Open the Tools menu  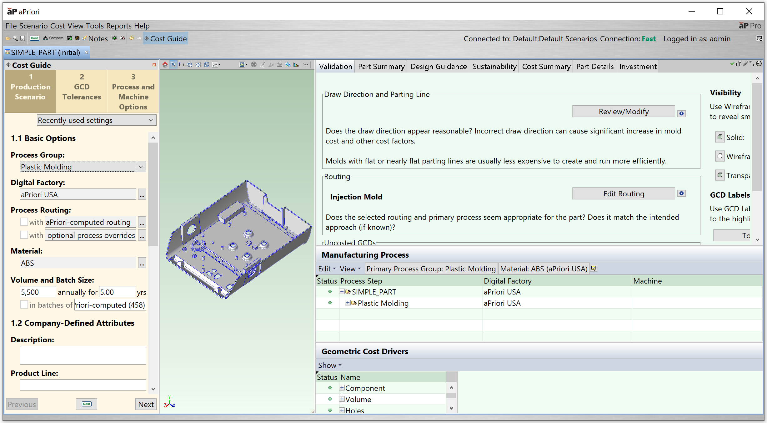click(95, 26)
